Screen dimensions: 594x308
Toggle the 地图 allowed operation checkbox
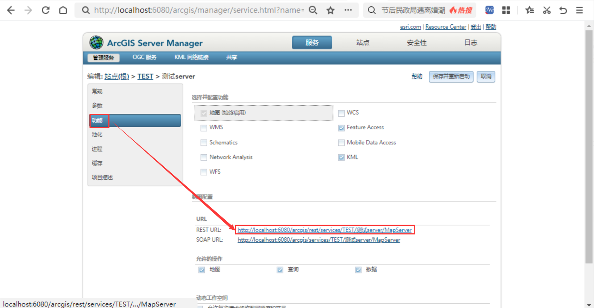click(x=202, y=270)
